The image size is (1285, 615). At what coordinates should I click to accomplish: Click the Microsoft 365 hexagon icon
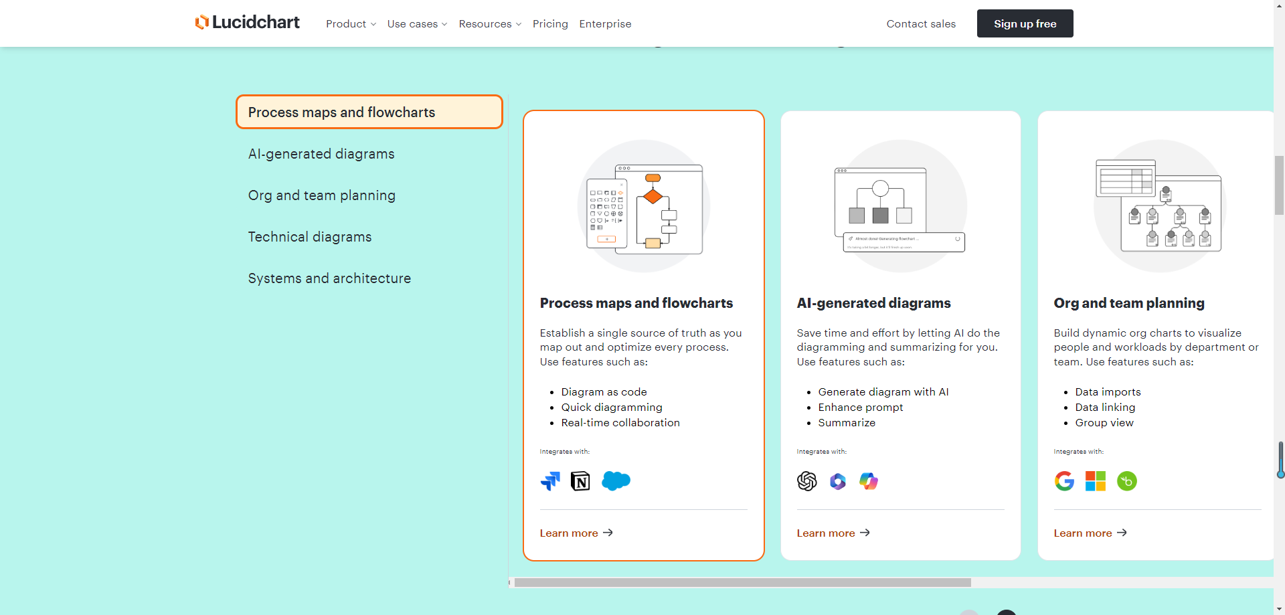(838, 481)
